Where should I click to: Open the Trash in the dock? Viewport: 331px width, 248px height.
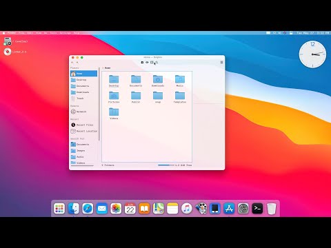[x=272, y=209]
